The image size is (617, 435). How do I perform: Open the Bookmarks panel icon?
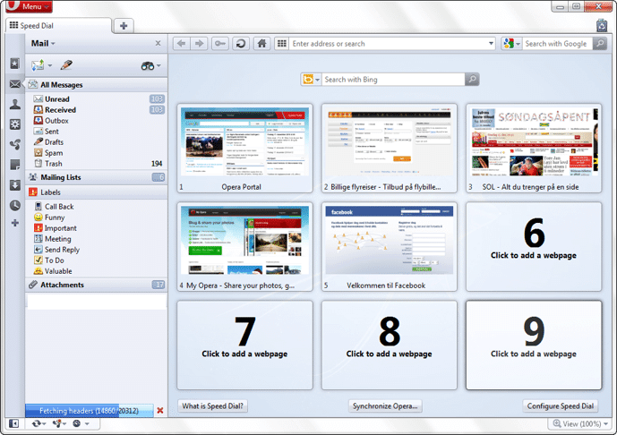[x=14, y=64]
